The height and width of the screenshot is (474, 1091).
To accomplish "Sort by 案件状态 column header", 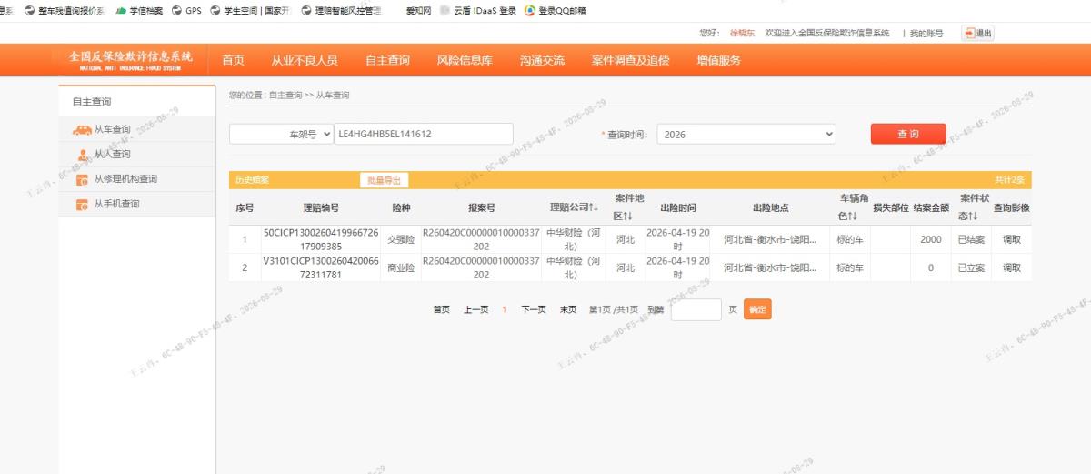I will point(972,207).
